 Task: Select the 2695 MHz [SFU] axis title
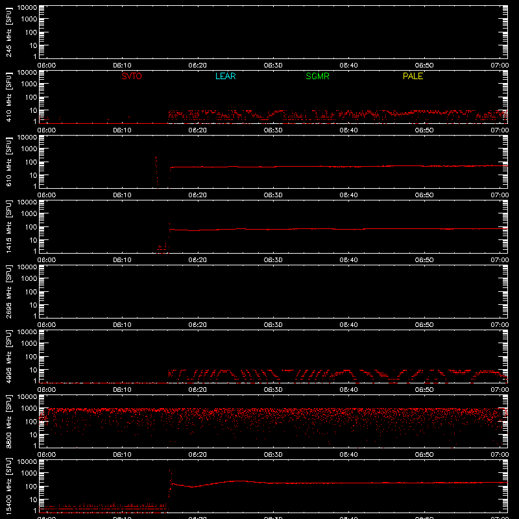coord(8,291)
